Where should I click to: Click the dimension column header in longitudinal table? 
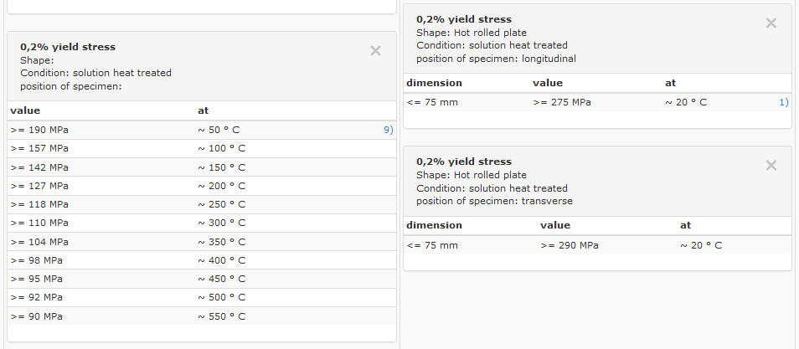tap(434, 83)
